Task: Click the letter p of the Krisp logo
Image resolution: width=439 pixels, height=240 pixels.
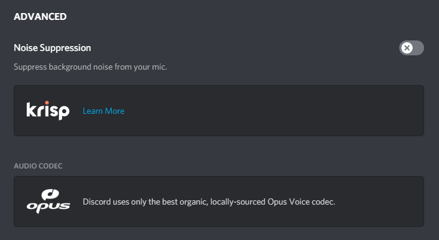Action: pos(65,113)
